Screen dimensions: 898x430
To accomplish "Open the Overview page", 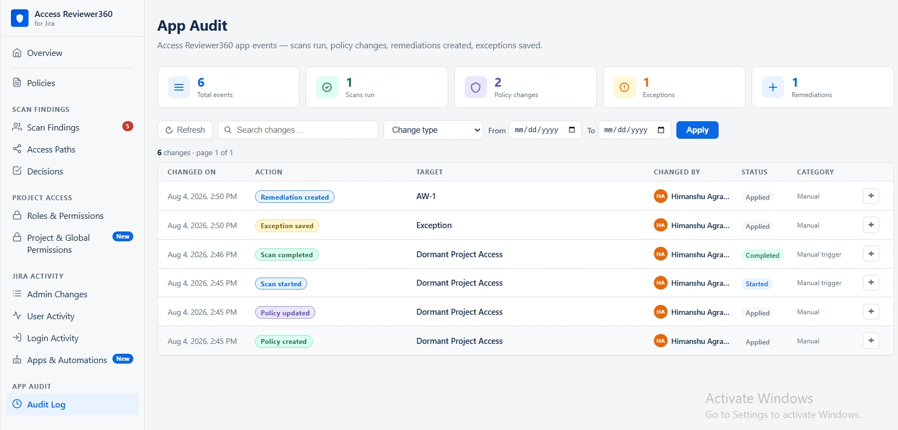I will pyautogui.click(x=44, y=53).
